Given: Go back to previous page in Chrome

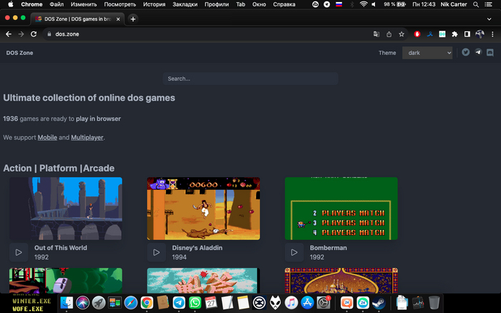Looking at the screenshot, I should click(x=9, y=34).
